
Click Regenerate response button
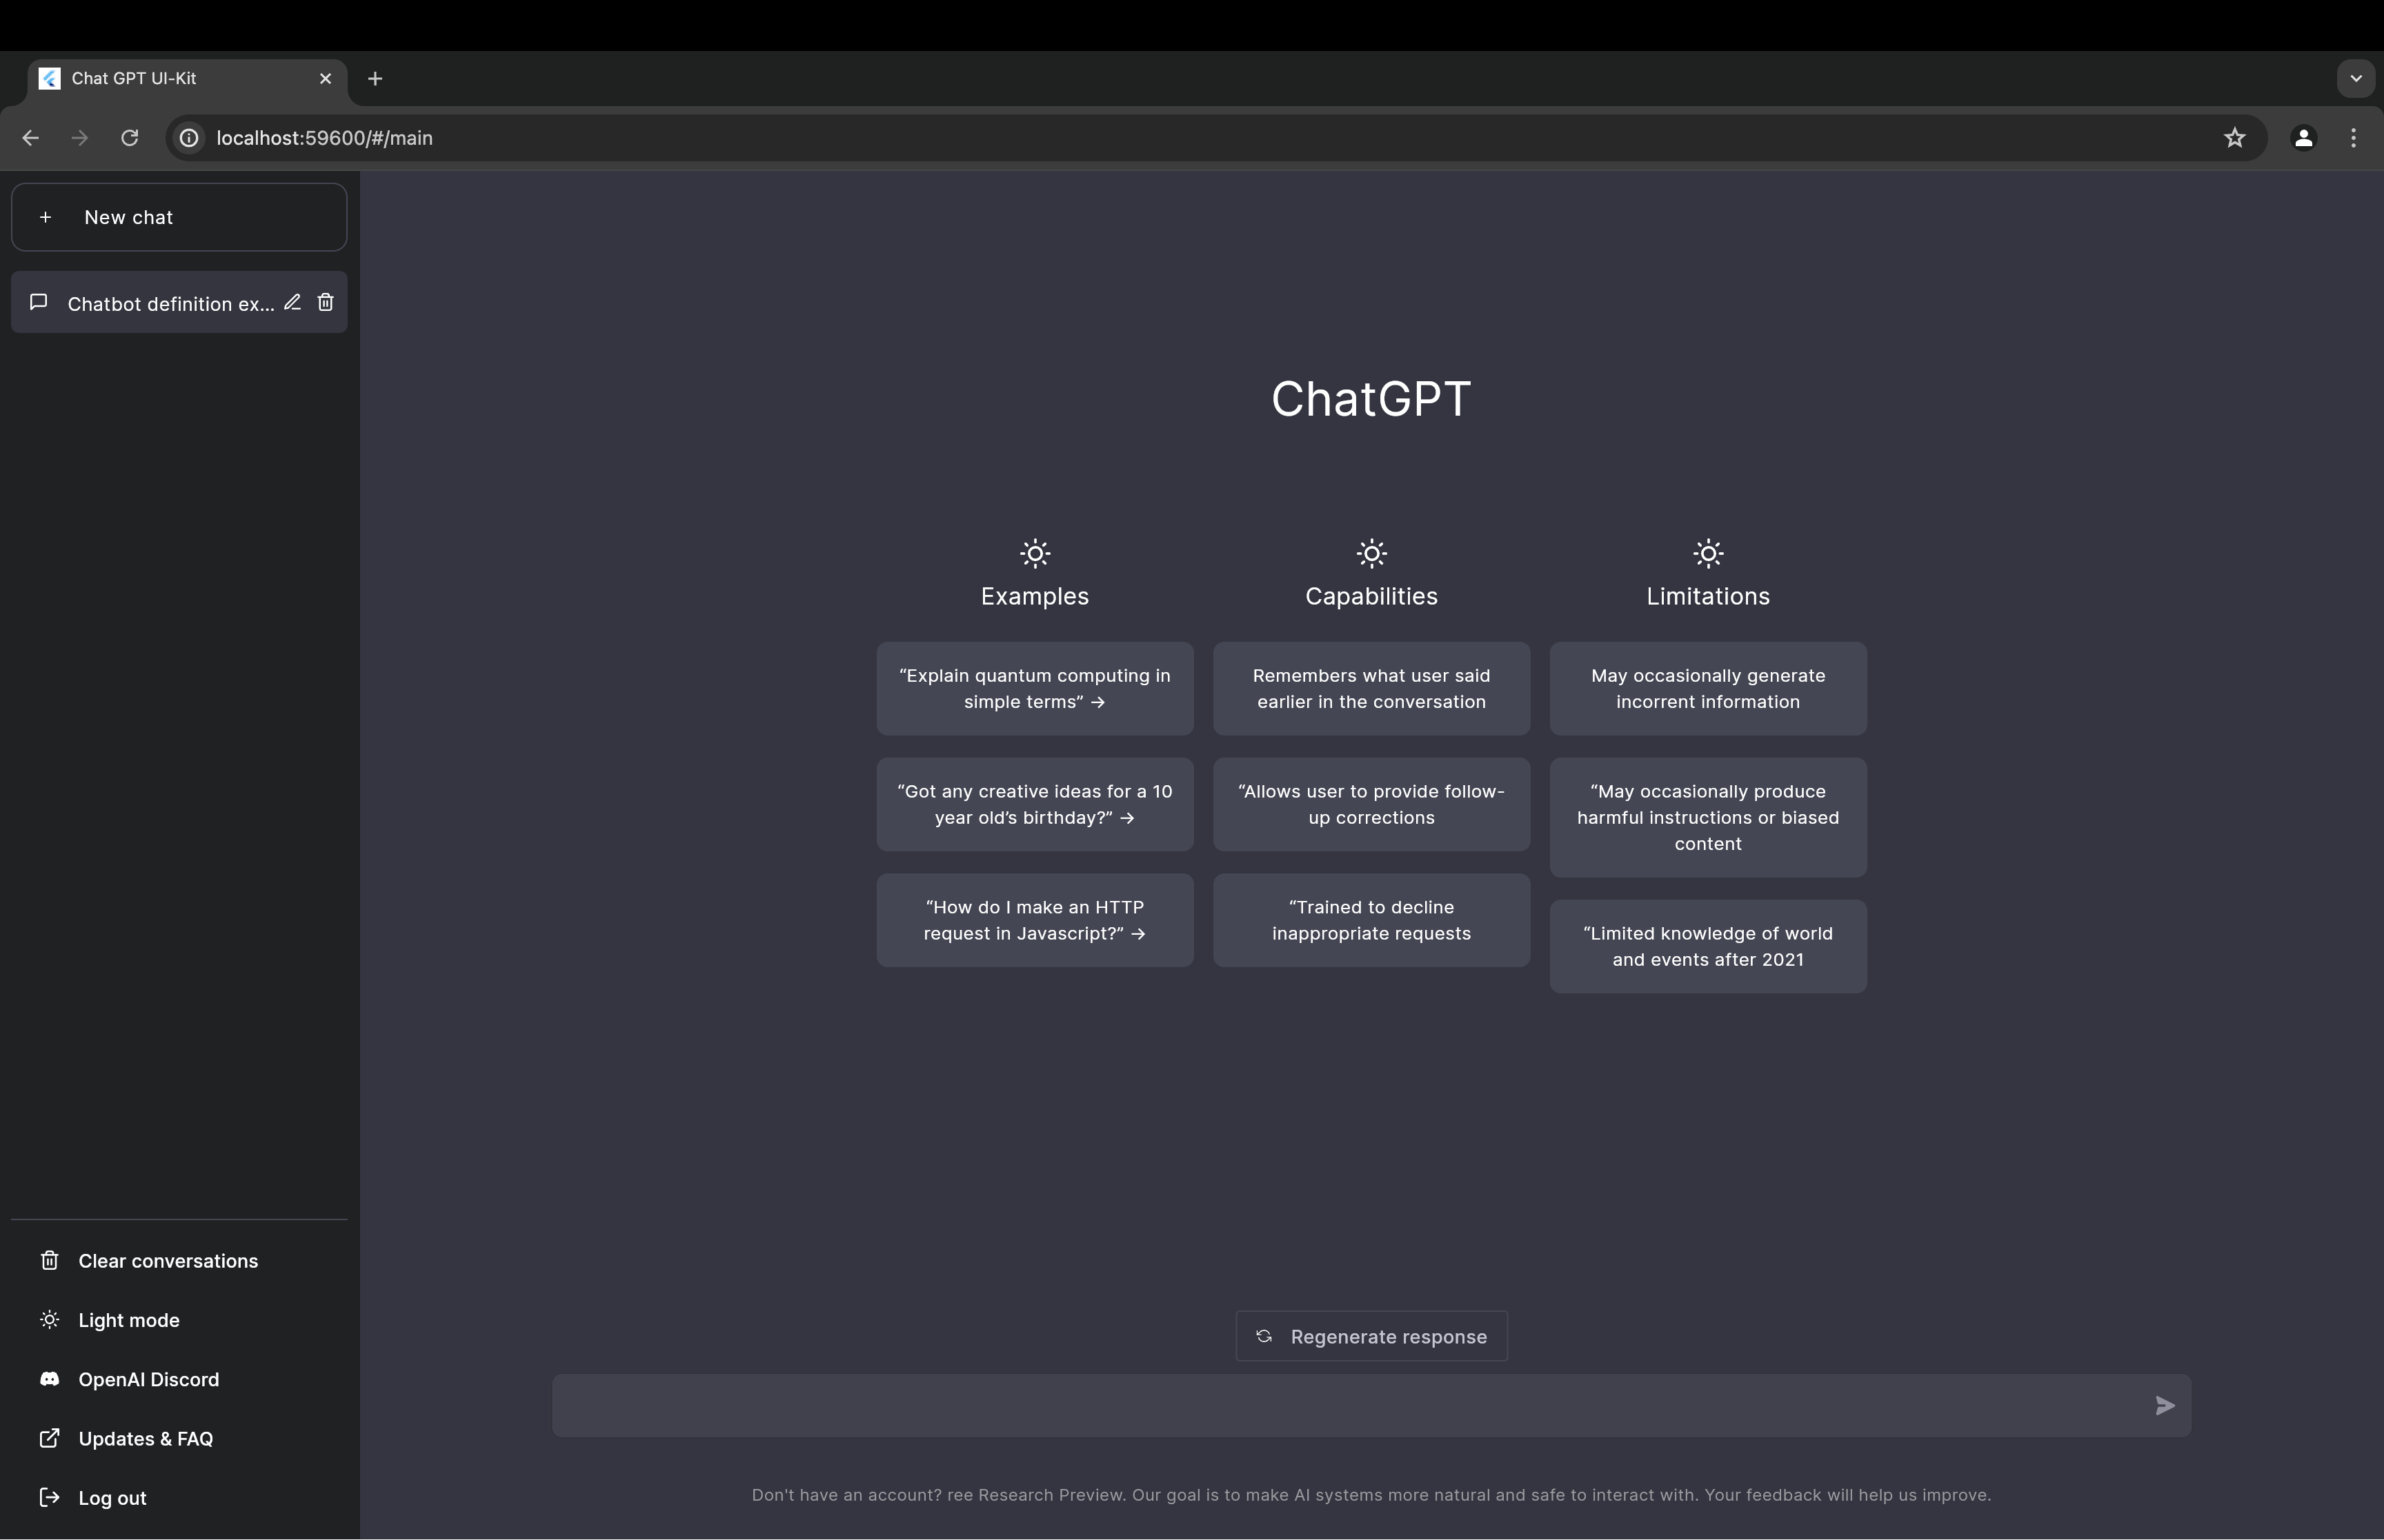pos(1371,1336)
